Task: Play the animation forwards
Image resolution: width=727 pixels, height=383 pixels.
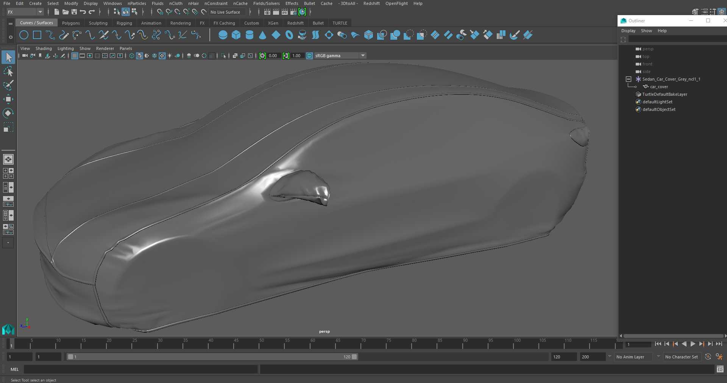Action: tap(693, 344)
